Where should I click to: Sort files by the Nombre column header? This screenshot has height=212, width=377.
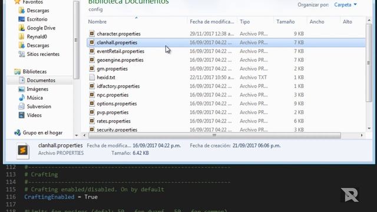click(97, 22)
